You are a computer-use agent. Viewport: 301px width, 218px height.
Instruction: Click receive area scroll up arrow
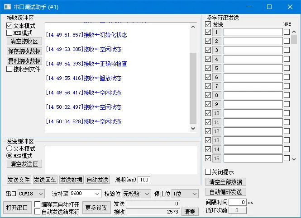pyautogui.click(x=193, y=26)
